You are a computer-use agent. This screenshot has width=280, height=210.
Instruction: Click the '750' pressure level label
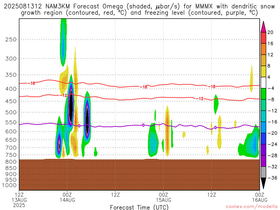coord(11,155)
